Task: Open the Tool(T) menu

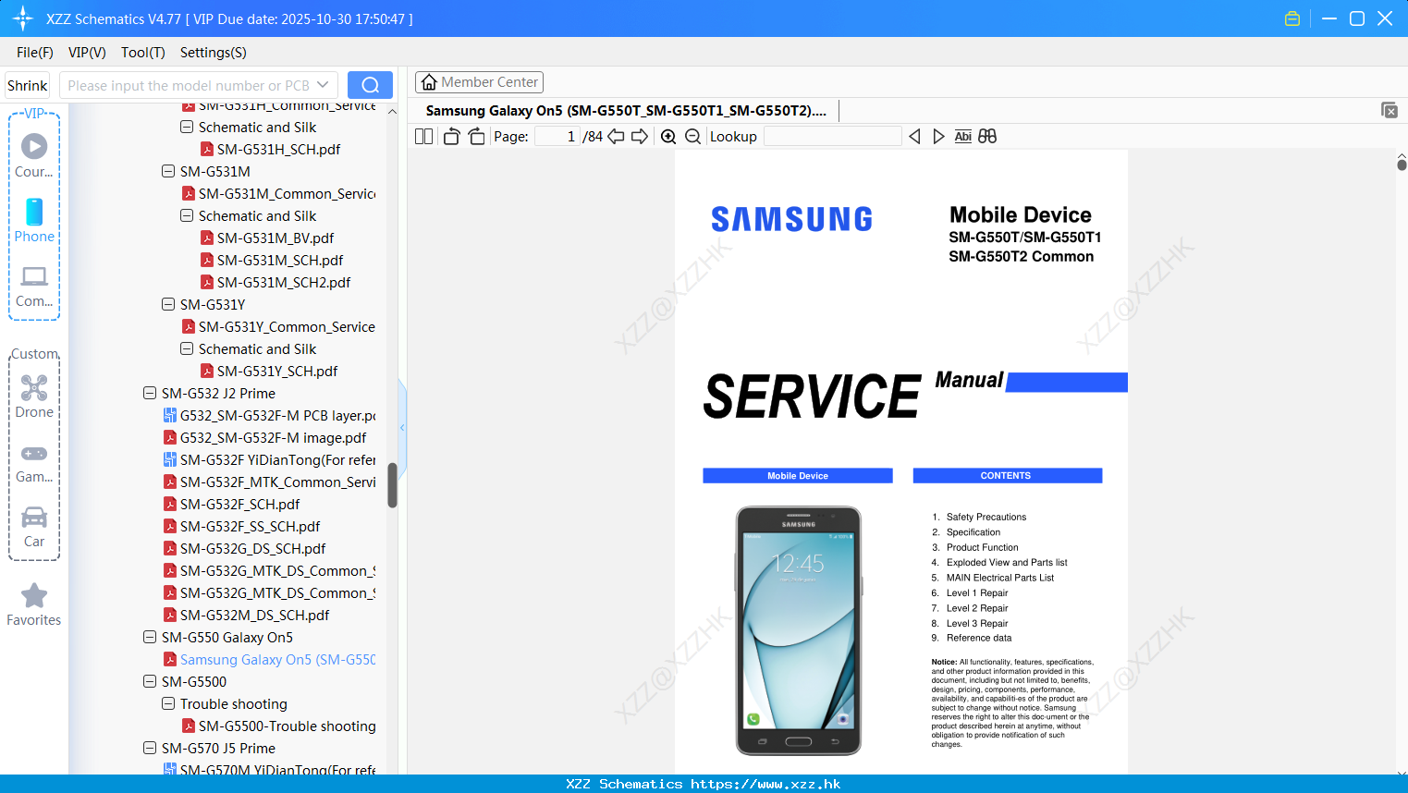Action: (x=143, y=52)
